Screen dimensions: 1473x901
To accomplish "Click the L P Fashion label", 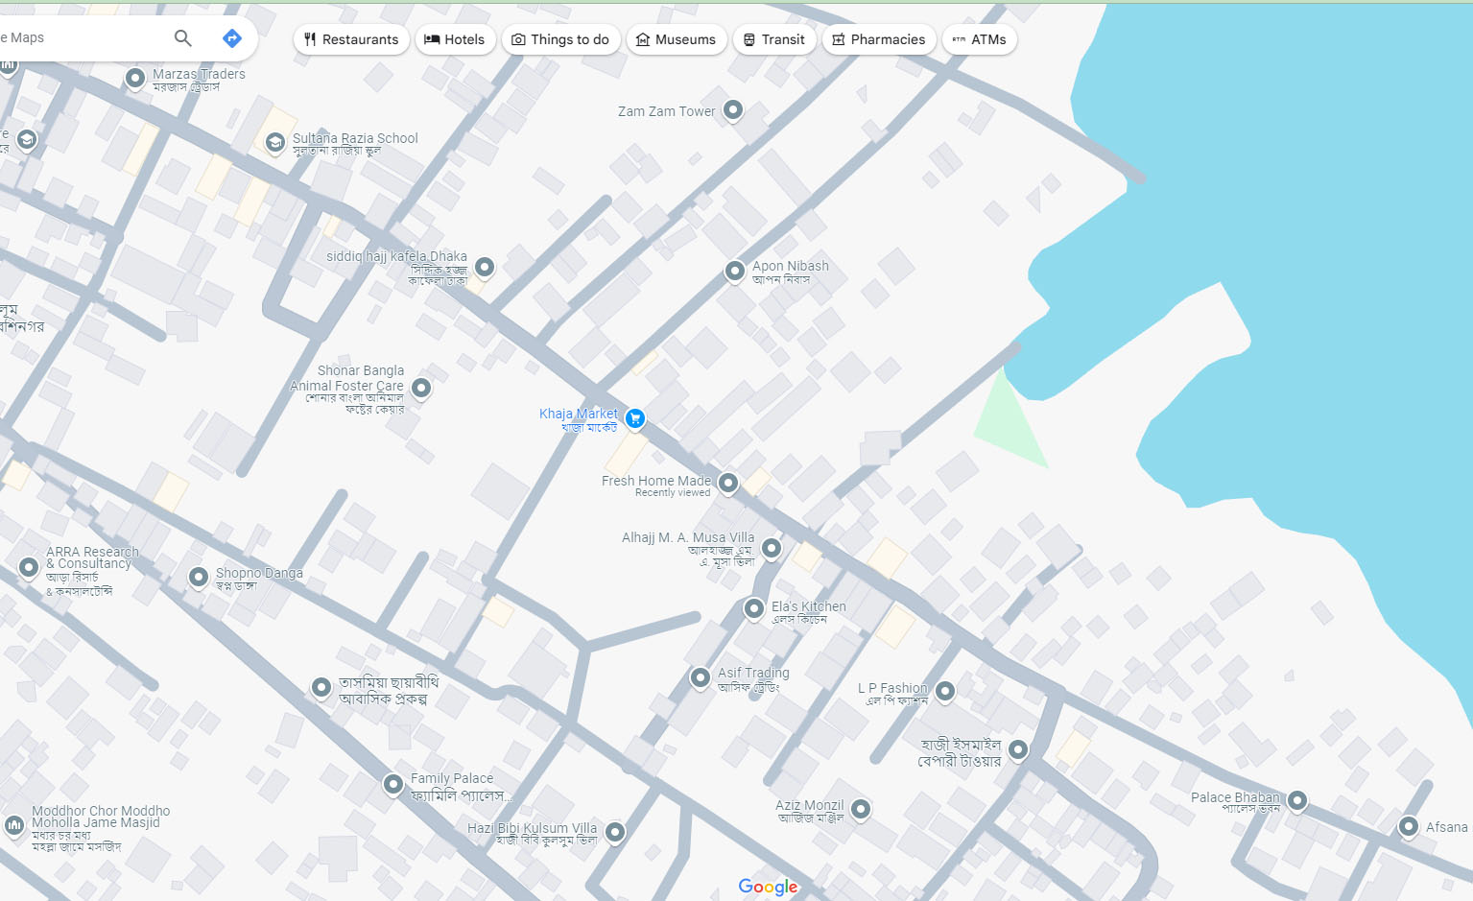I will point(892,688).
